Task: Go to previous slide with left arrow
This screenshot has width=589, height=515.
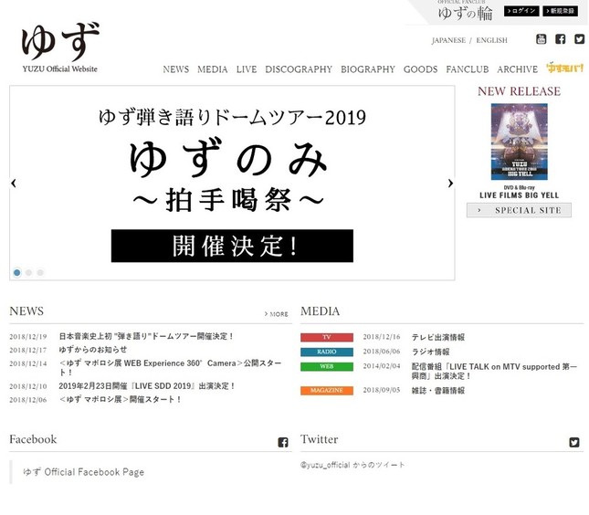Action: pos(14,184)
